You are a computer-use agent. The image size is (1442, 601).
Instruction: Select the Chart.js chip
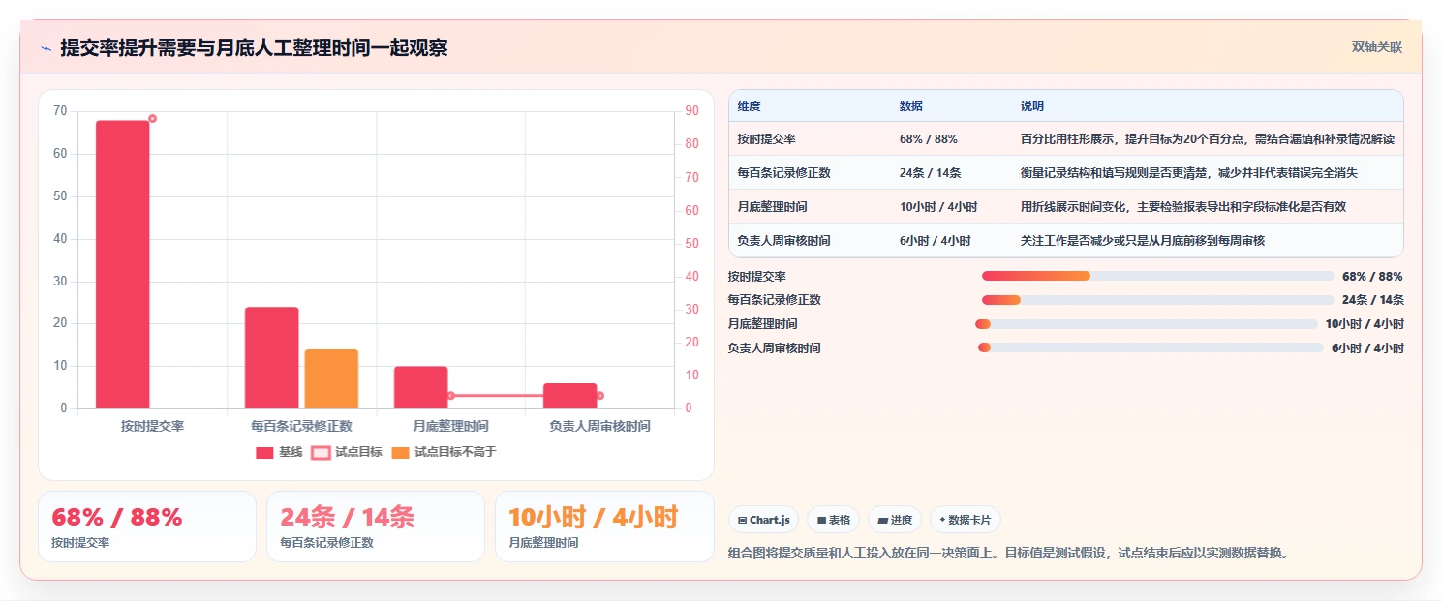pyautogui.click(x=763, y=520)
